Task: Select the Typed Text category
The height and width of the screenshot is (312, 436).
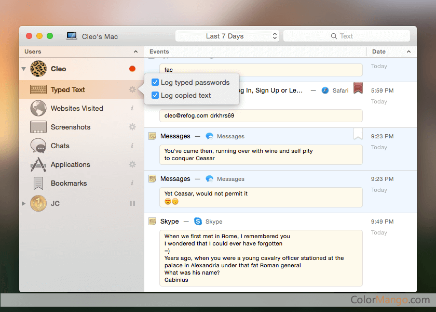Action: pos(82,89)
